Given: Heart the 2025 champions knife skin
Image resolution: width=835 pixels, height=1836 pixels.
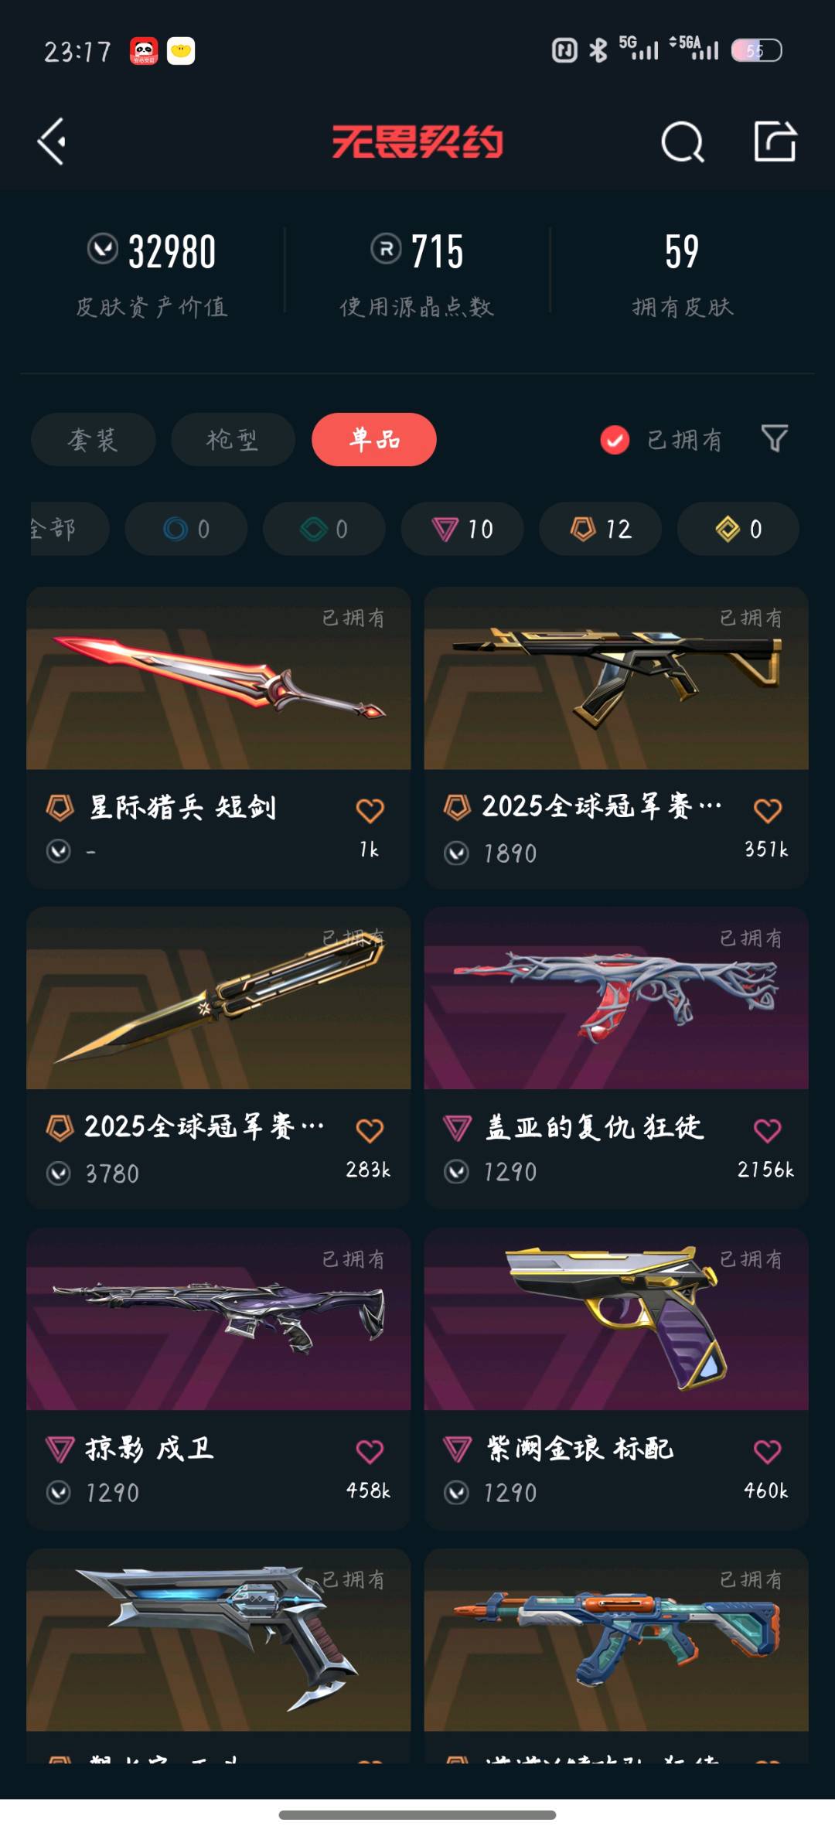Looking at the screenshot, I should point(370,1130).
